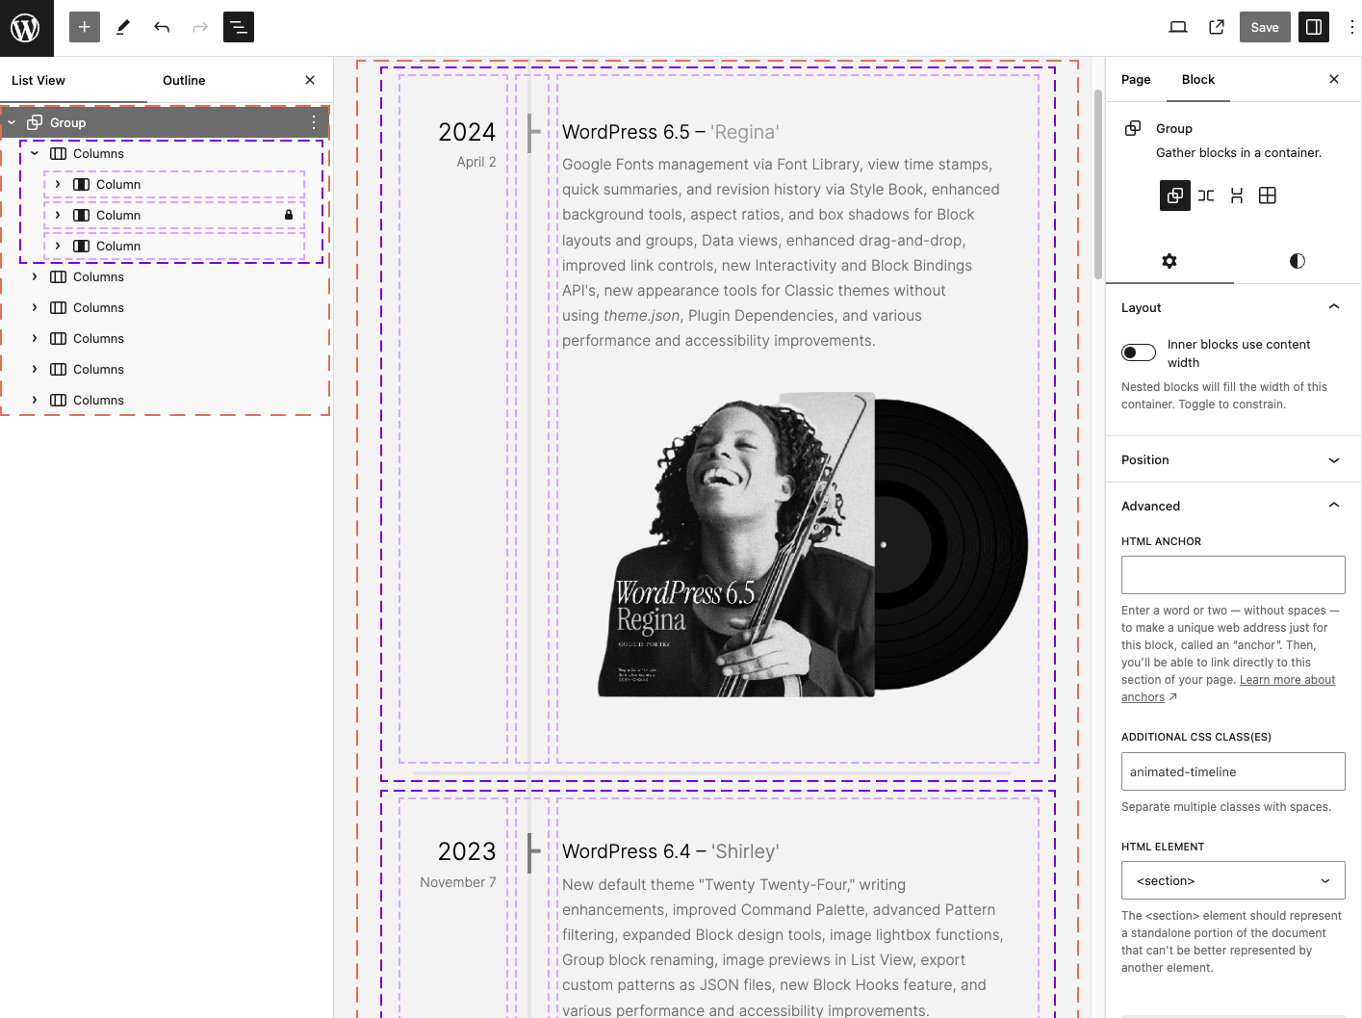Toggle the Settings sidebar icon
The width and height of the screenshot is (1362, 1018).
(x=1314, y=27)
